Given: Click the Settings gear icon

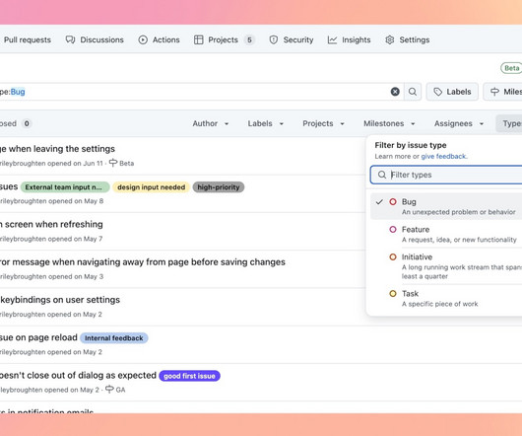Looking at the screenshot, I should pyautogui.click(x=390, y=40).
